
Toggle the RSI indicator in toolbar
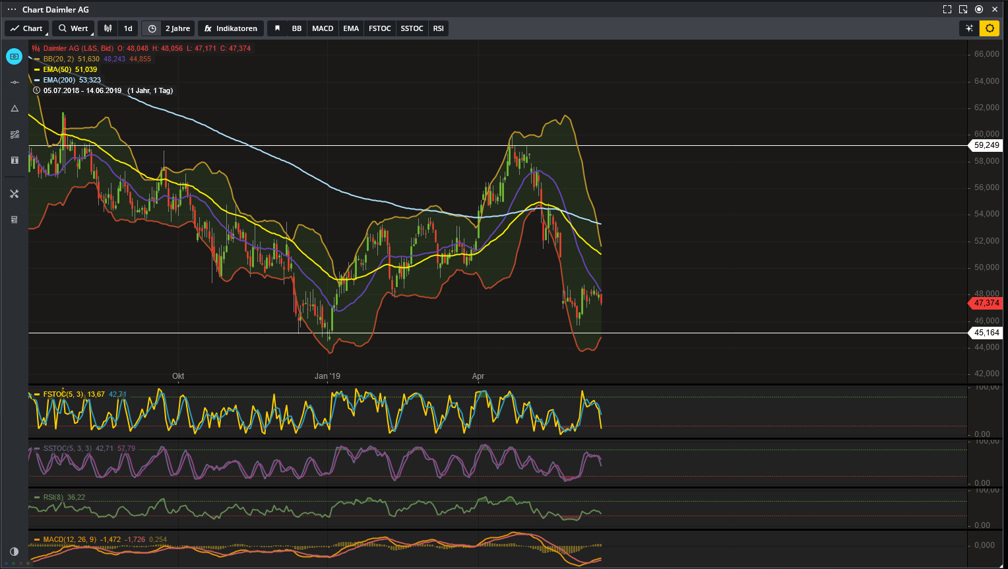click(438, 28)
